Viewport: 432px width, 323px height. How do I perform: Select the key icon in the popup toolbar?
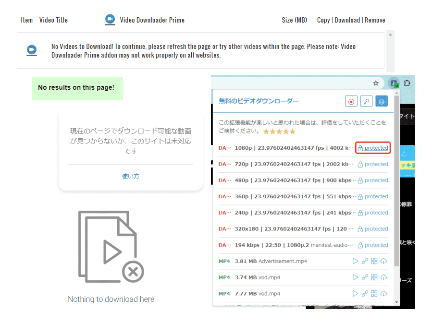click(366, 101)
